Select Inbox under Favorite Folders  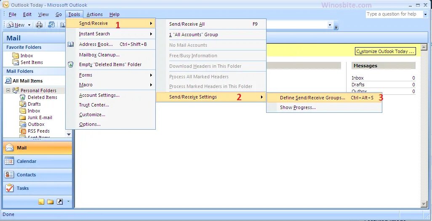click(x=27, y=56)
